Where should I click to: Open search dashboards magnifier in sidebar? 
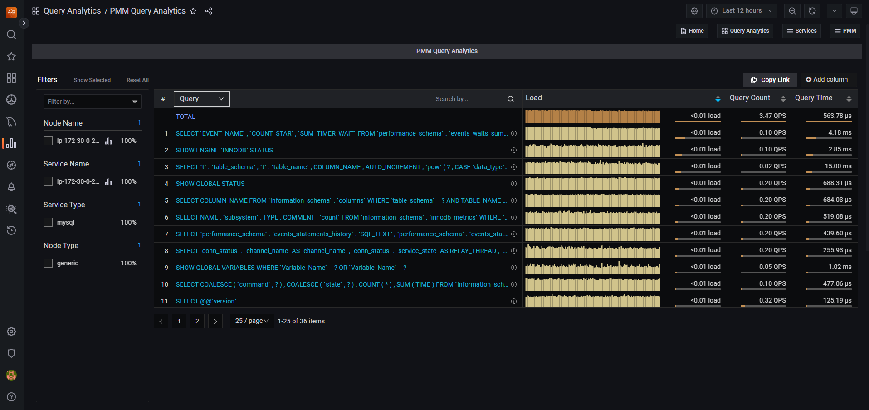(x=11, y=35)
